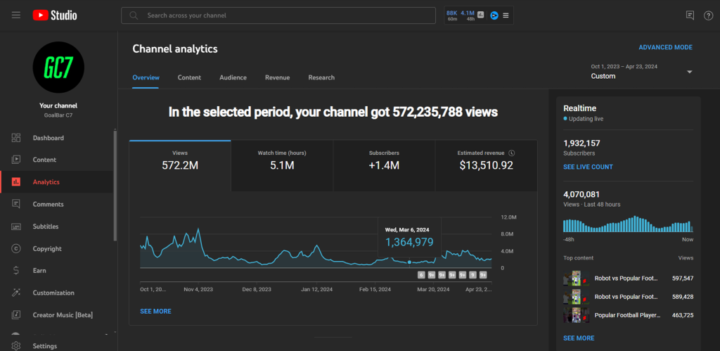Screen dimensions: 720x351
Task: Open Customization in the sidebar
Action: point(58,293)
